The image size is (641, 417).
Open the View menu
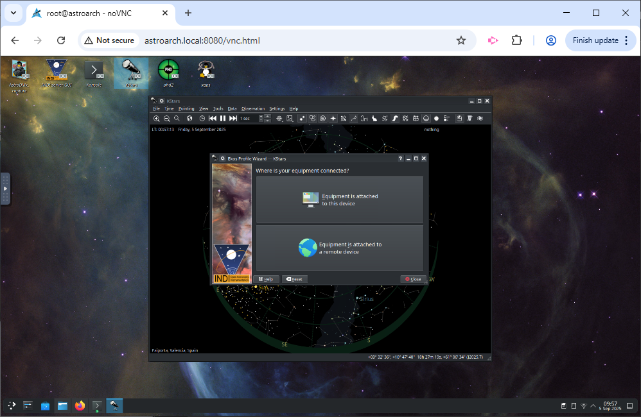(204, 108)
